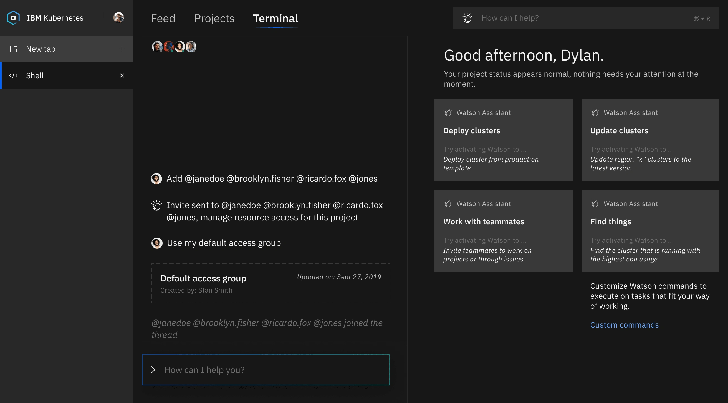Open the user profile avatar in sidebar header
The height and width of the screenshot is (403, 728).
(x=119, y=18)
